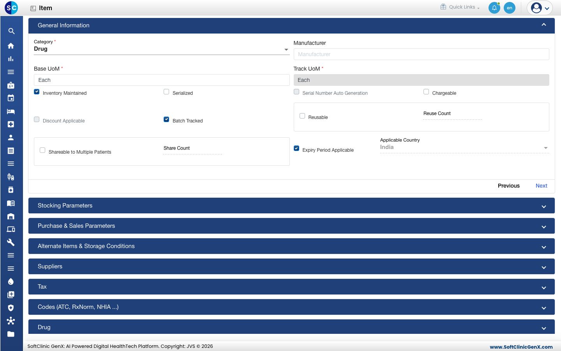Expand Purchase & Sales Parameters section
The width and height of the screenshot is (561, 351).
291,226
